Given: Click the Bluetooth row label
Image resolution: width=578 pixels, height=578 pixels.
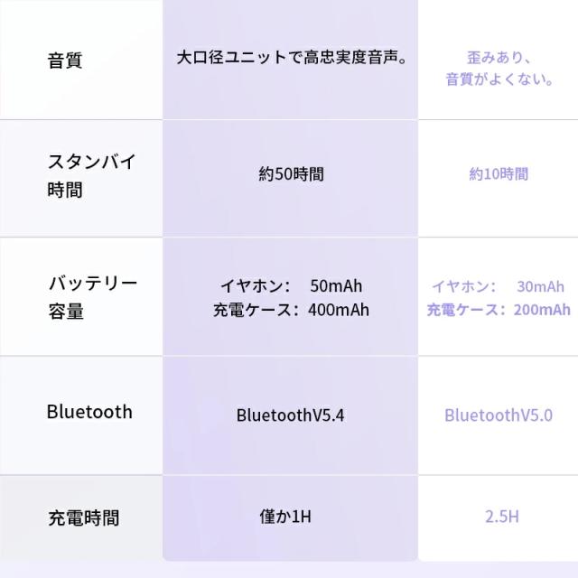Looking at the screenshot, I should (x=89, y=412).
